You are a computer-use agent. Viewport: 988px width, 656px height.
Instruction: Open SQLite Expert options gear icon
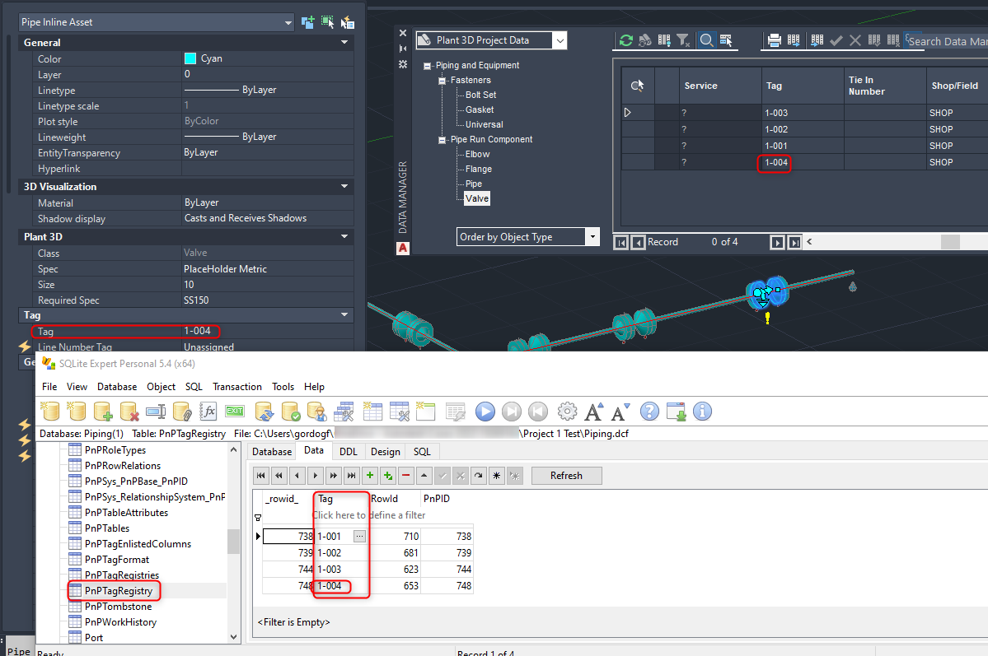click(x=565, y=412)
